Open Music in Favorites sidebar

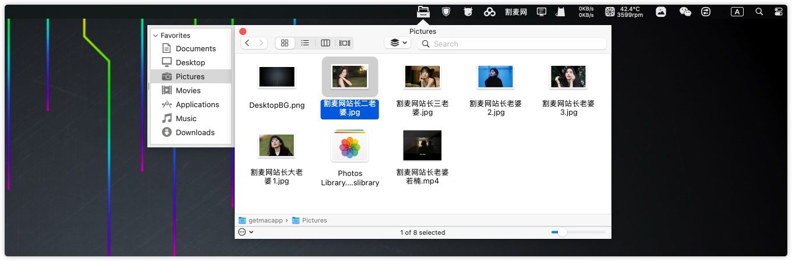point(191,118)
